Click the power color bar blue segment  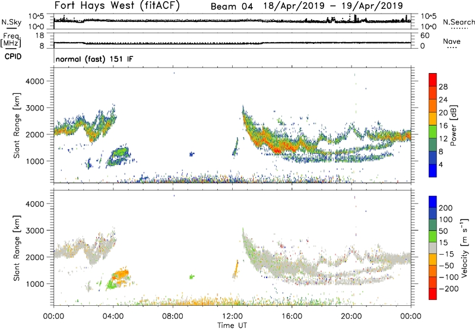pos(433,170)
